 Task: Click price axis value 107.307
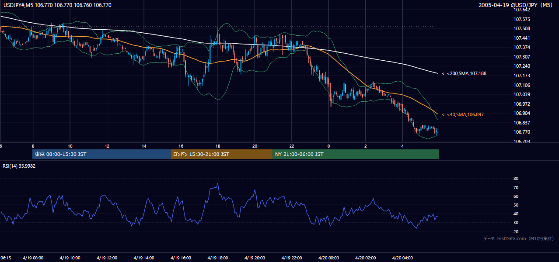point(522,57)
